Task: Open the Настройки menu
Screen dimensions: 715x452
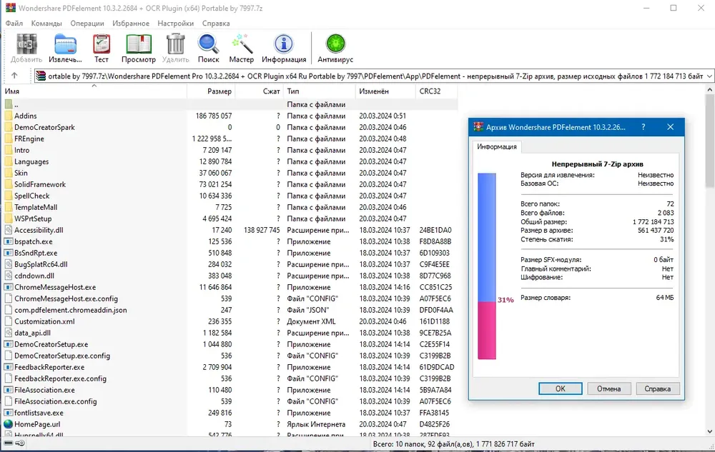Action: 176,24
